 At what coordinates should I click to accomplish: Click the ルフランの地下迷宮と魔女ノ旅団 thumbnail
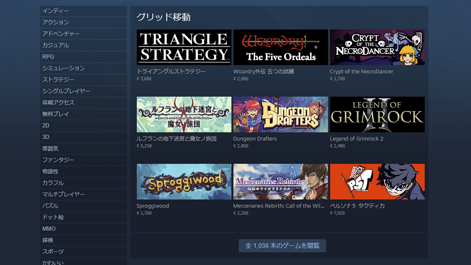click(x=184, y=114)
